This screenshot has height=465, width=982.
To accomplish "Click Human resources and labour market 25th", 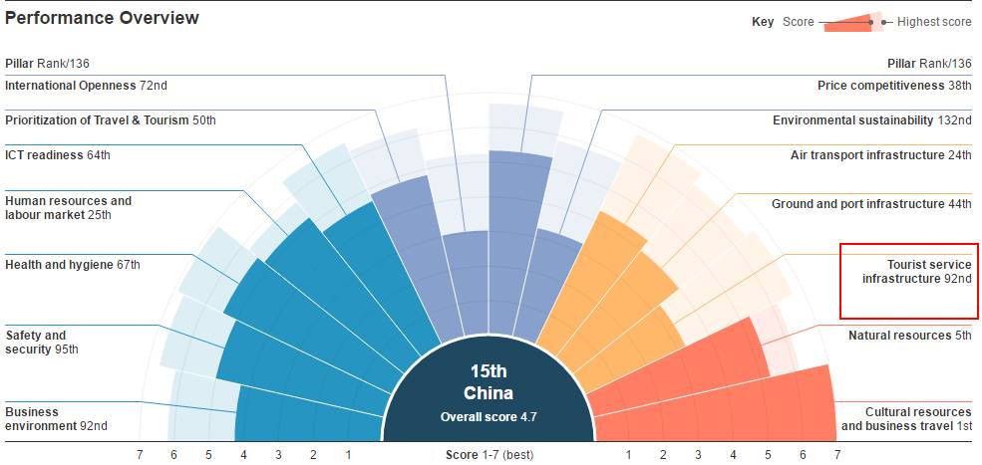I will [68, 208].
